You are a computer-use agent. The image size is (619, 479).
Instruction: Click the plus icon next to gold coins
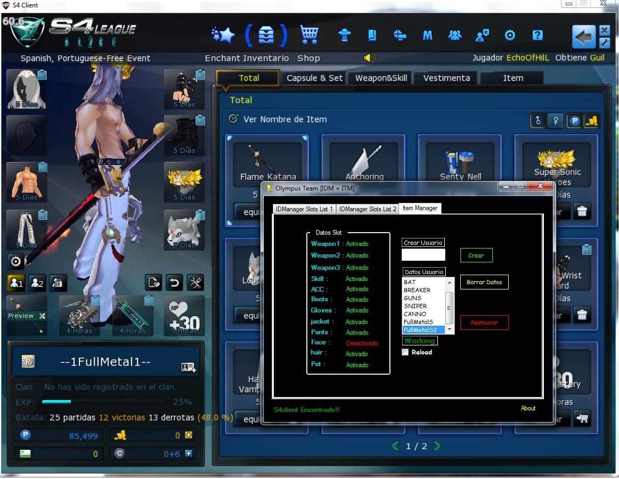click(188, 435)
